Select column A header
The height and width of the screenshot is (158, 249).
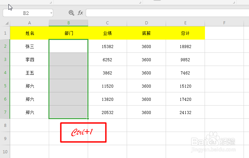29,23
